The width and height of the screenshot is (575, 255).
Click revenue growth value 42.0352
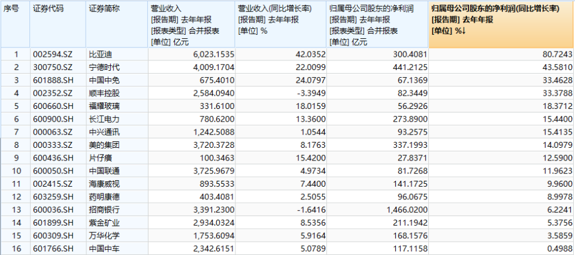[x=311, y=54]
